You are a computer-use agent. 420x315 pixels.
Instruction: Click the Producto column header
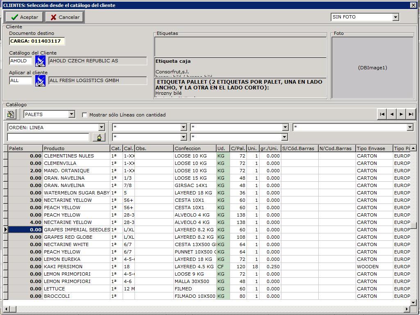[x=76, y=148]
